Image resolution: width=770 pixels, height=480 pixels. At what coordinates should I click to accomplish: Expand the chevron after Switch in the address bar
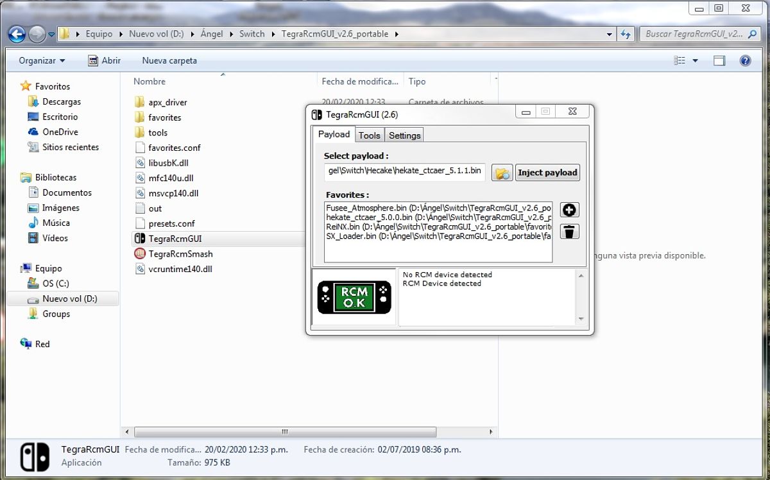(273, 34)
